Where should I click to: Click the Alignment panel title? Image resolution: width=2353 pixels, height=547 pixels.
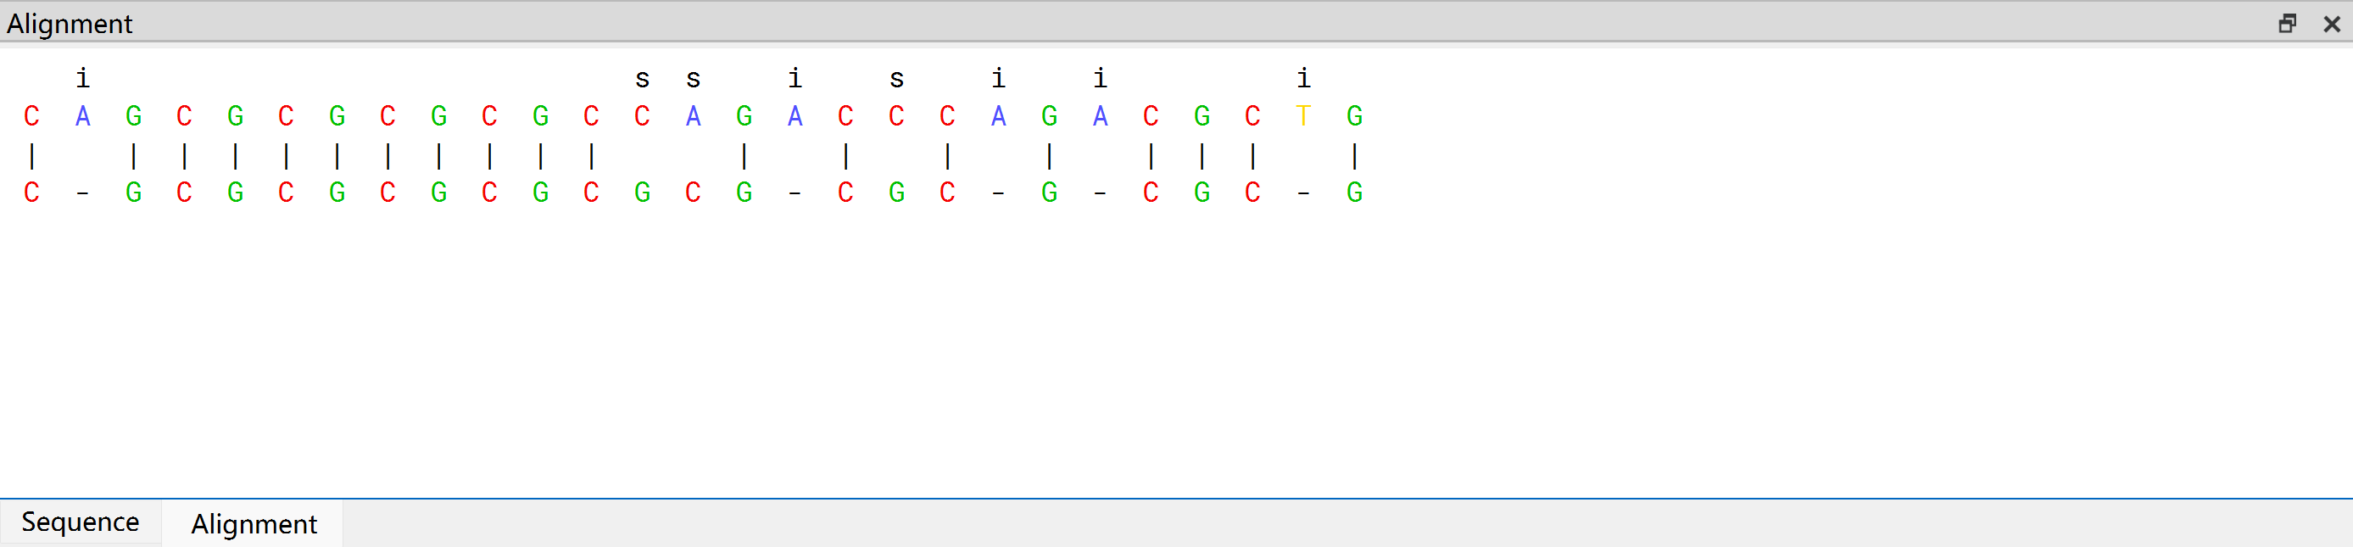[x=70, y=24]
